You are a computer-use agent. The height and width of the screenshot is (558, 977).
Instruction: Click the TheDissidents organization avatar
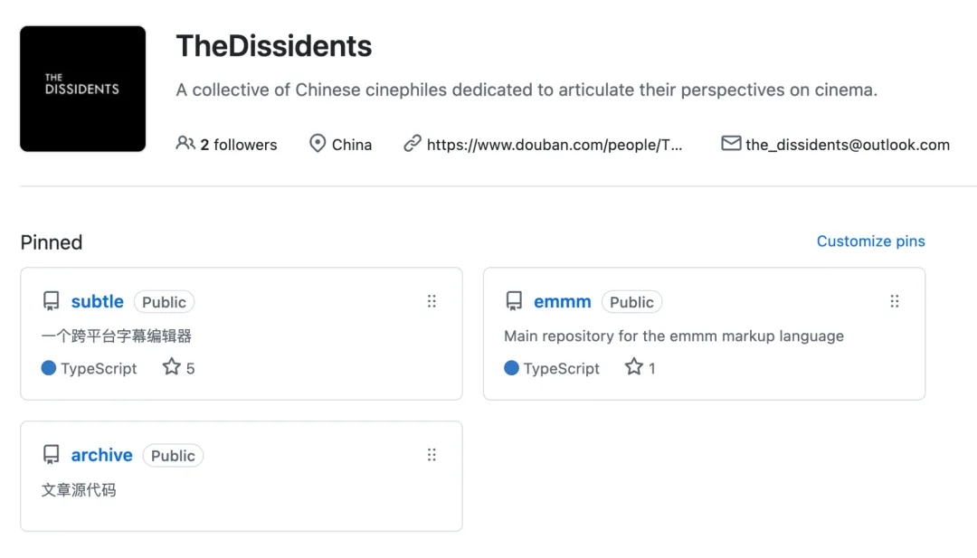pos(82,89)
